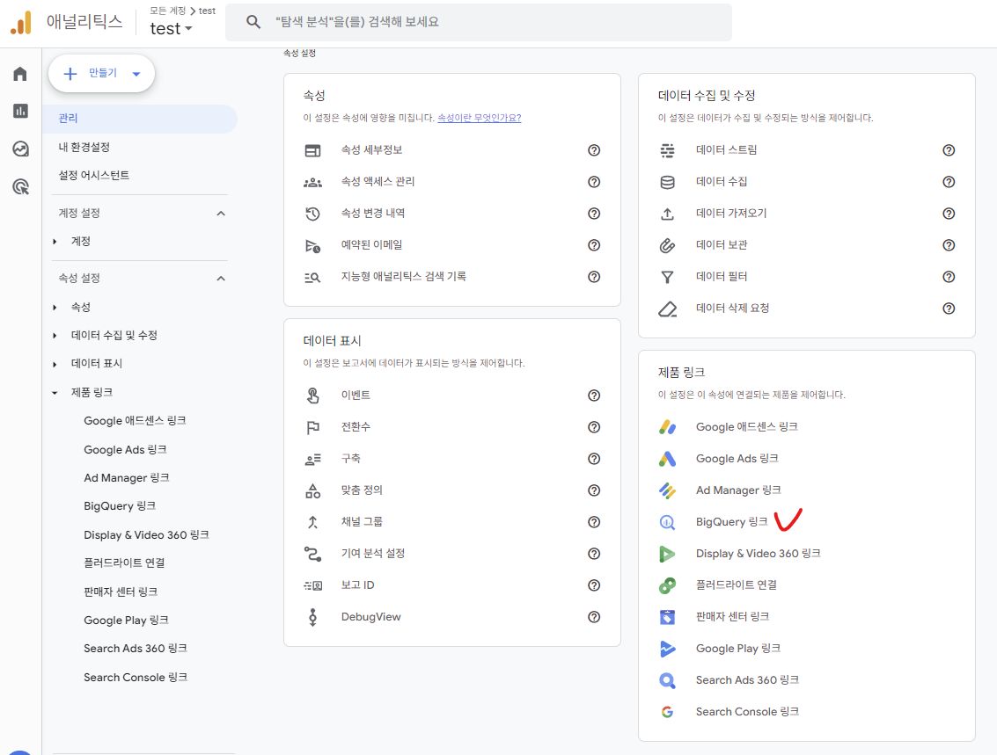Select 설정 어시스턴트 in the sidebar
The width and height of the screenshot is (997, 755).
[x=94, y=175]
